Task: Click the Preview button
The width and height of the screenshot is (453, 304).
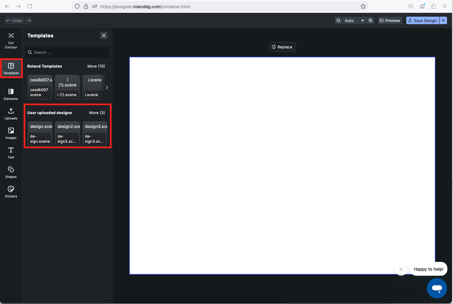Action: 390,20
